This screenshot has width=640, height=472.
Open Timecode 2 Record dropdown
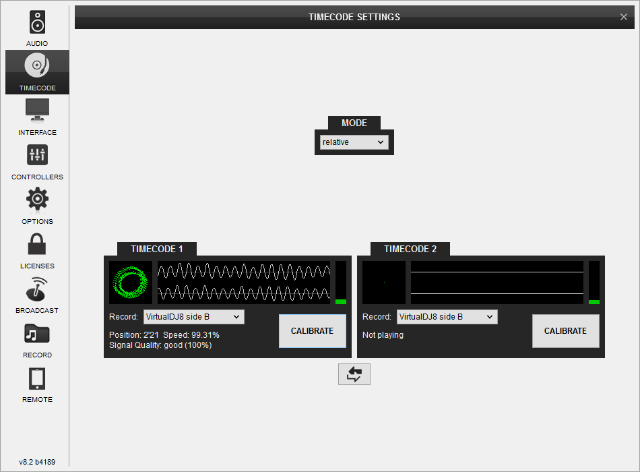pyautogui.click(x=447, y=317)
